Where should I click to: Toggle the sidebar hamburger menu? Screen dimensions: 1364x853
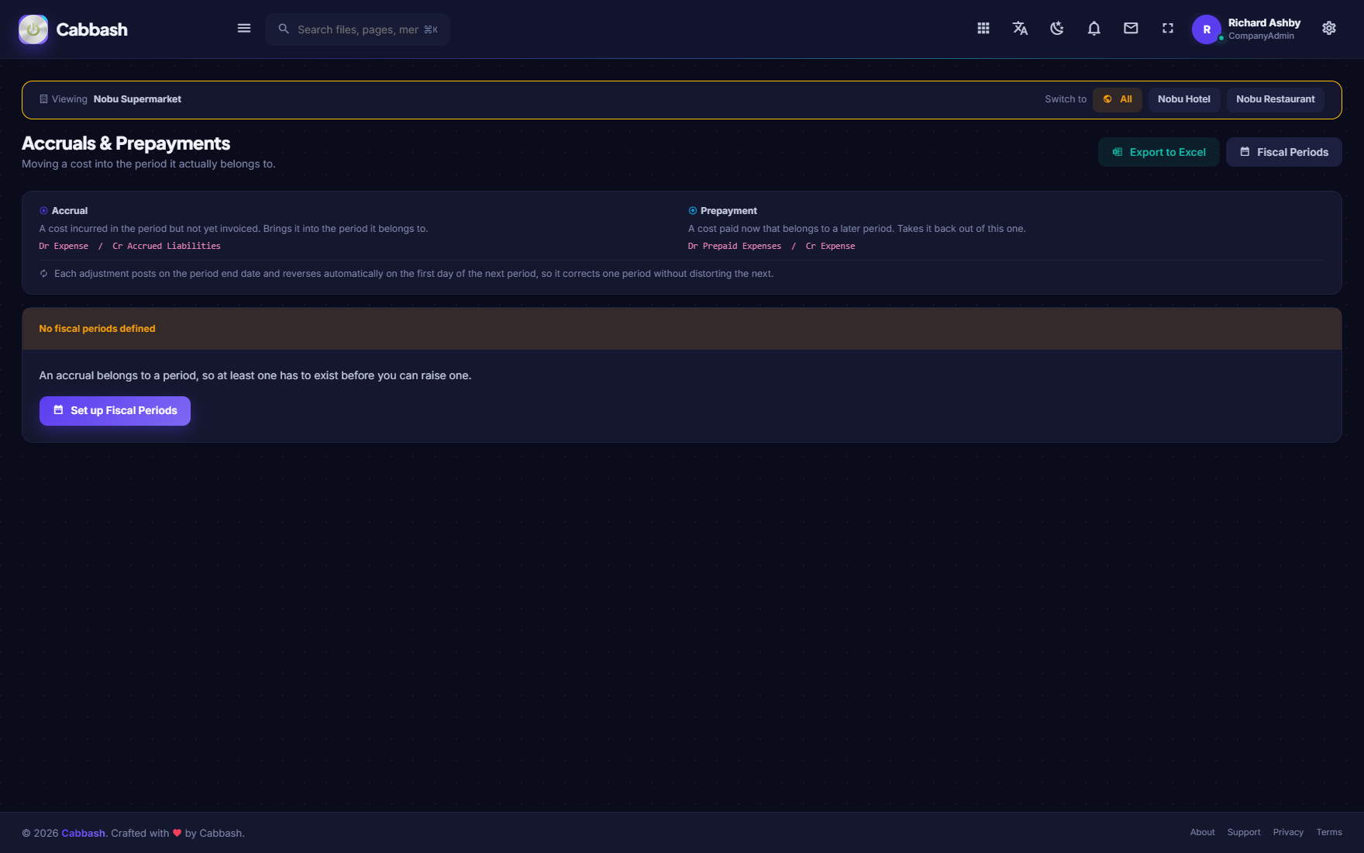pyautogui.click(x=244, y=29)
